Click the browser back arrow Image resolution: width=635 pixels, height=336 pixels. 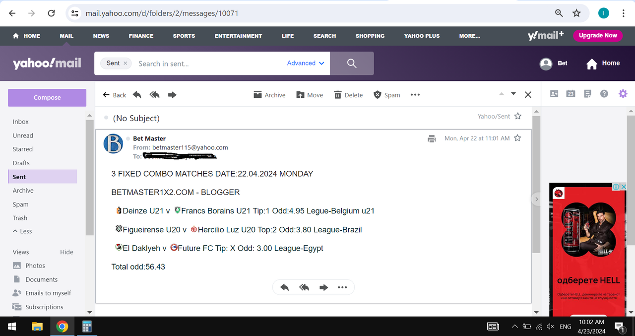pos(12,13)
